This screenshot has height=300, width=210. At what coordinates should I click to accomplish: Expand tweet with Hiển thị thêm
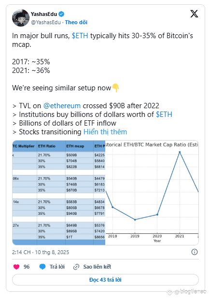[105, 132]
